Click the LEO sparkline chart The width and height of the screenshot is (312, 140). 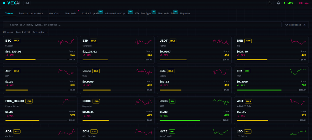coord(298,132)
